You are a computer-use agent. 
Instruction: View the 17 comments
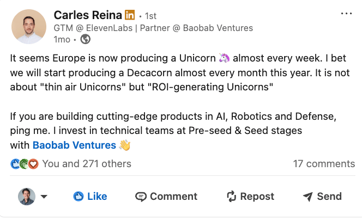pyautogui.click(x=323, y=163)
